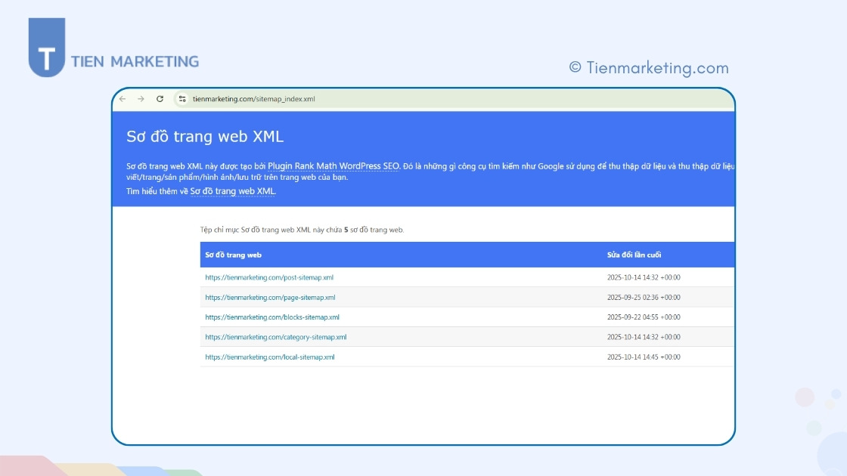Image resolution: width=847 pixels, height=476 pixels.
Task: Open the post-sitemap.xml link
Action: (269, 277)
